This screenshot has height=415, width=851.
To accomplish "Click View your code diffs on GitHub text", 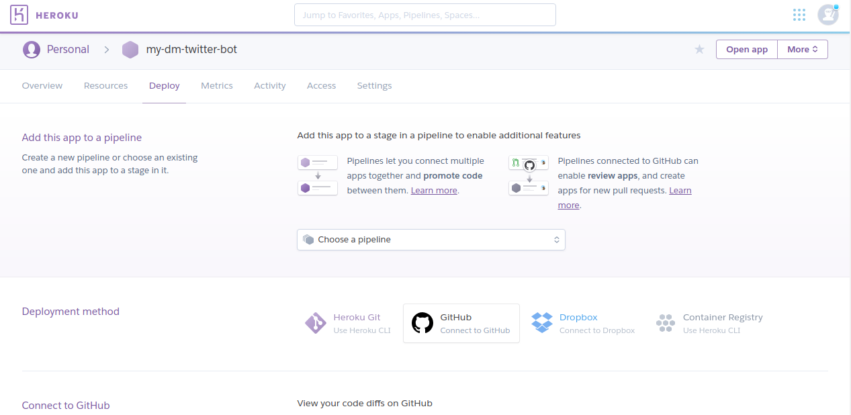I will tap(365, 404).
